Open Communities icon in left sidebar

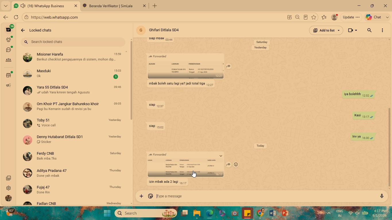click(8, 60)
